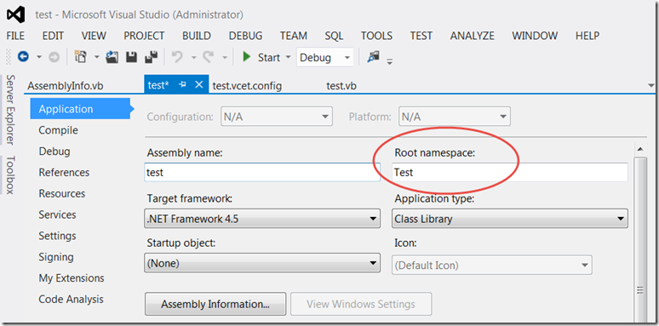Open the Application type dropdown
This screenshot has width=659, height=326.
[510, 219]
